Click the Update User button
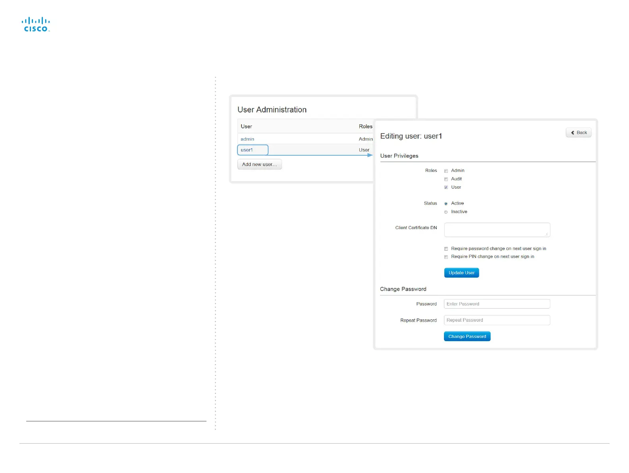 [461, 273]
